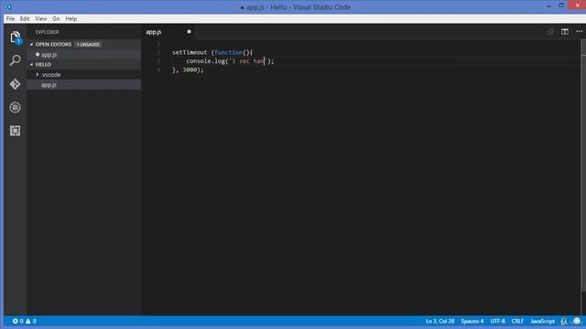The height and width of the screenshot is (329, 586).
Task: Close the Visual Studio Code window
Action: point(578,5)
